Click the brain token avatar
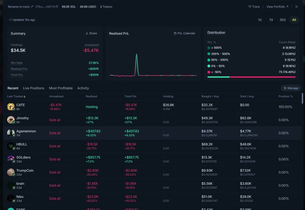305x210 pixels. [11, 185]
